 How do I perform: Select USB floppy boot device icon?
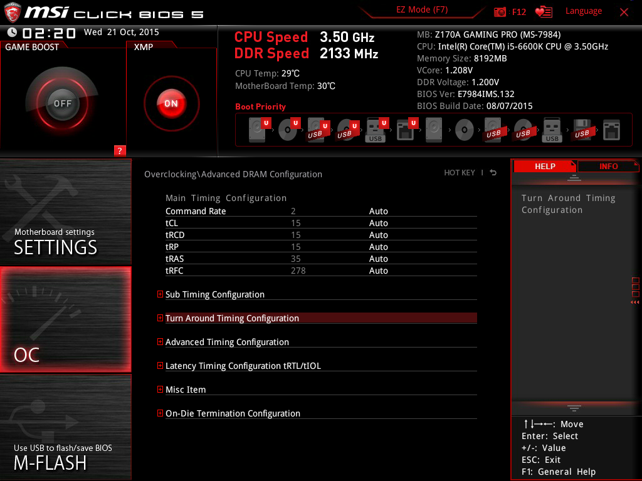point(582,130)
